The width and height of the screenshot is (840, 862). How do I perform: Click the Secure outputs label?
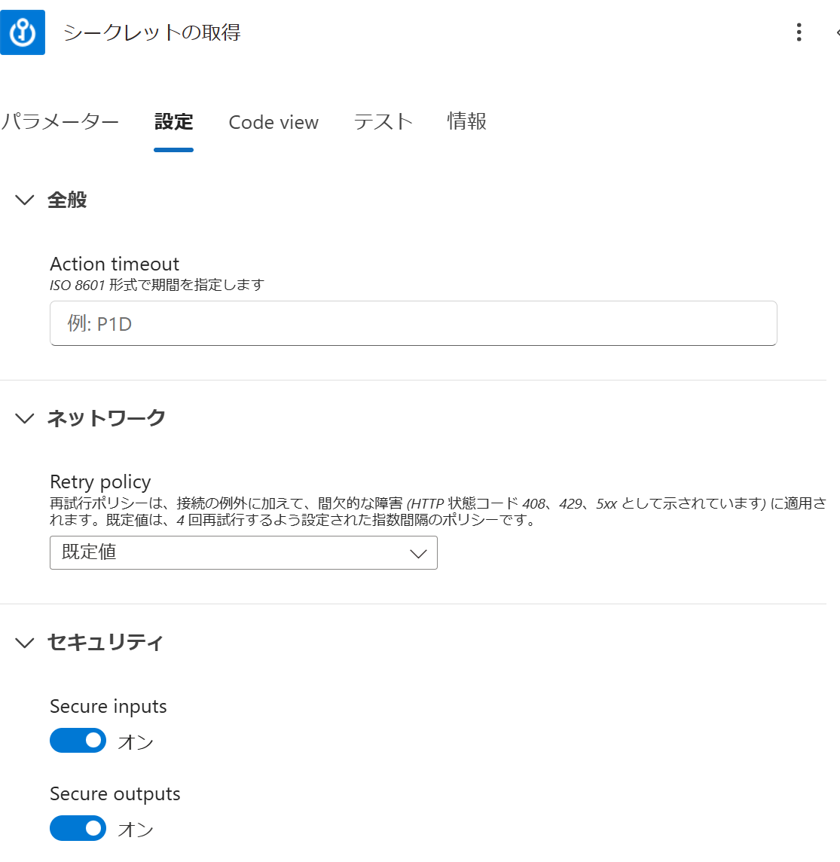pos(115,794)
